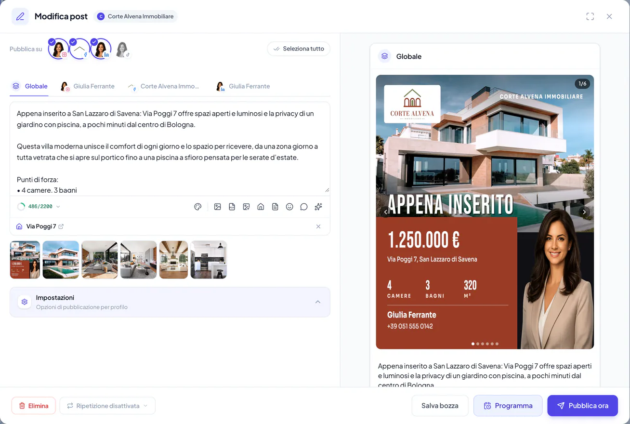Click inside the post caption text area
Image resolution: width=630 pixels, height=424 pixels.
tap(170, 148)
